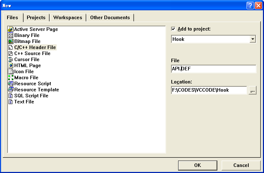The height and width of the screenshot is (173, 264).
Task: Select the "Resource Script" entry text
Action: (33, 83)
